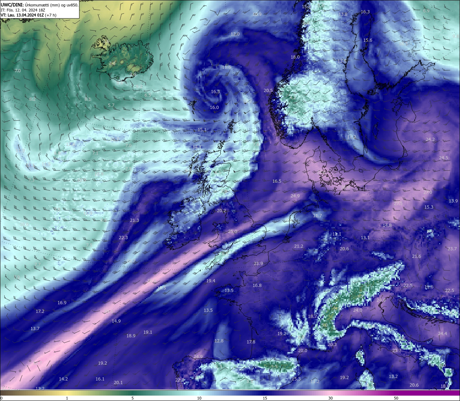Click the map value "16.0" in the cyclone
Viewport: 460px width, 401px height.
point(214,108)
